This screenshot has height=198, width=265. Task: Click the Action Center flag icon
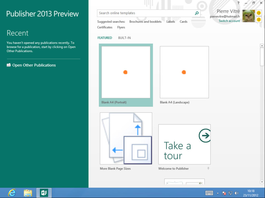[x=224, y=193]
